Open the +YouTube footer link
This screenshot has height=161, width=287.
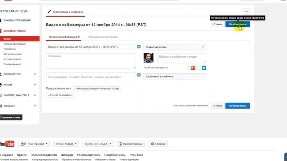(x=136, y=155)
